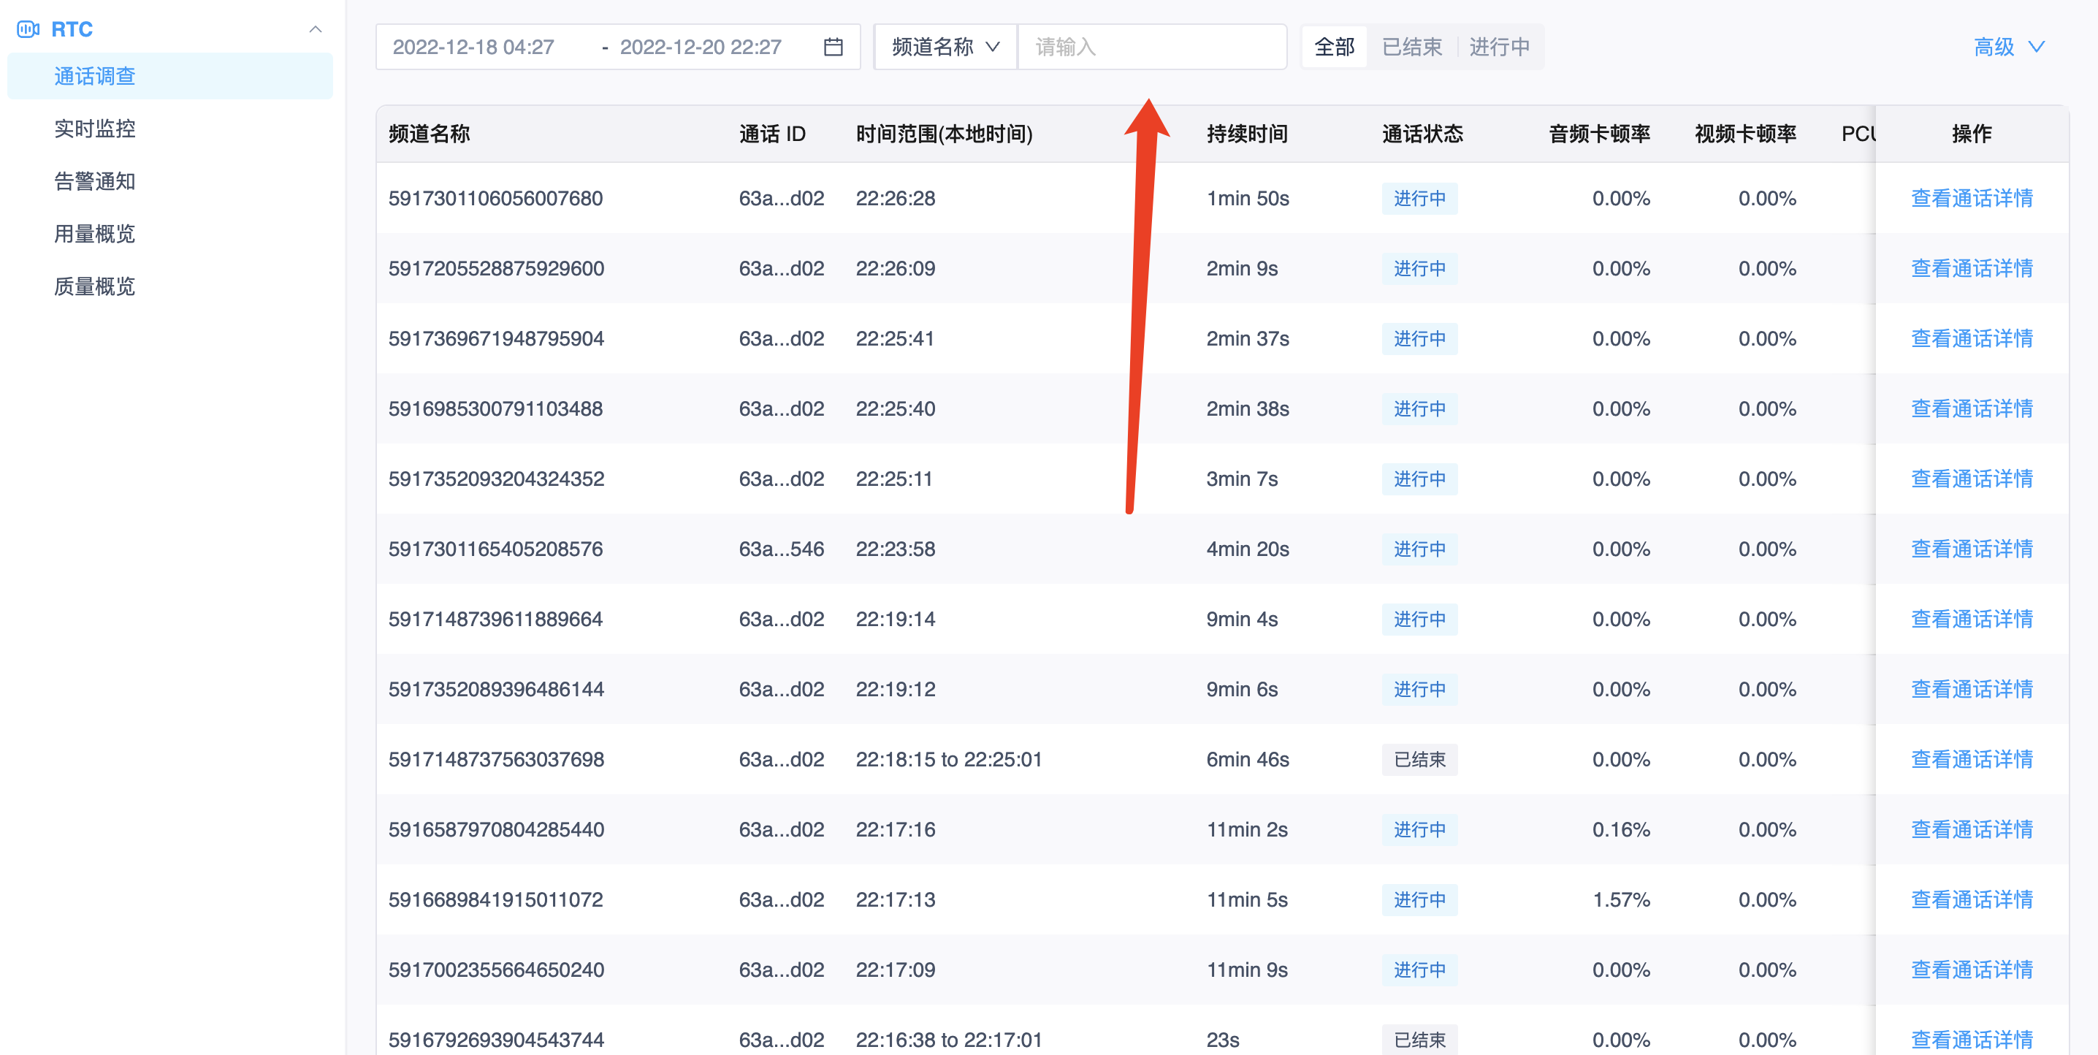This screenshot has height=1055, width=2098.
Task: Click the RTC menu heading
Action: pos(72,29)
